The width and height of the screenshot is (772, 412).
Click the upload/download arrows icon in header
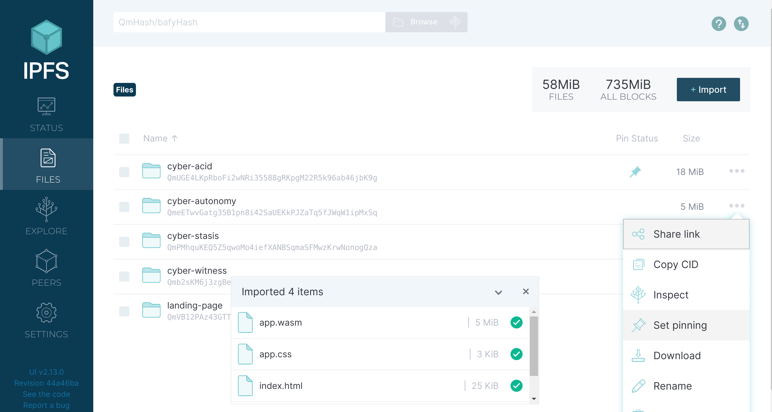[741, 24]
